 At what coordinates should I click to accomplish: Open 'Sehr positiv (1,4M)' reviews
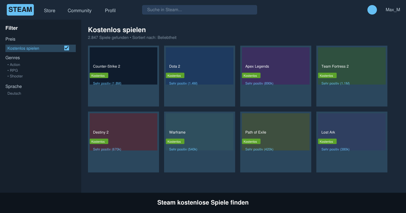183,83
